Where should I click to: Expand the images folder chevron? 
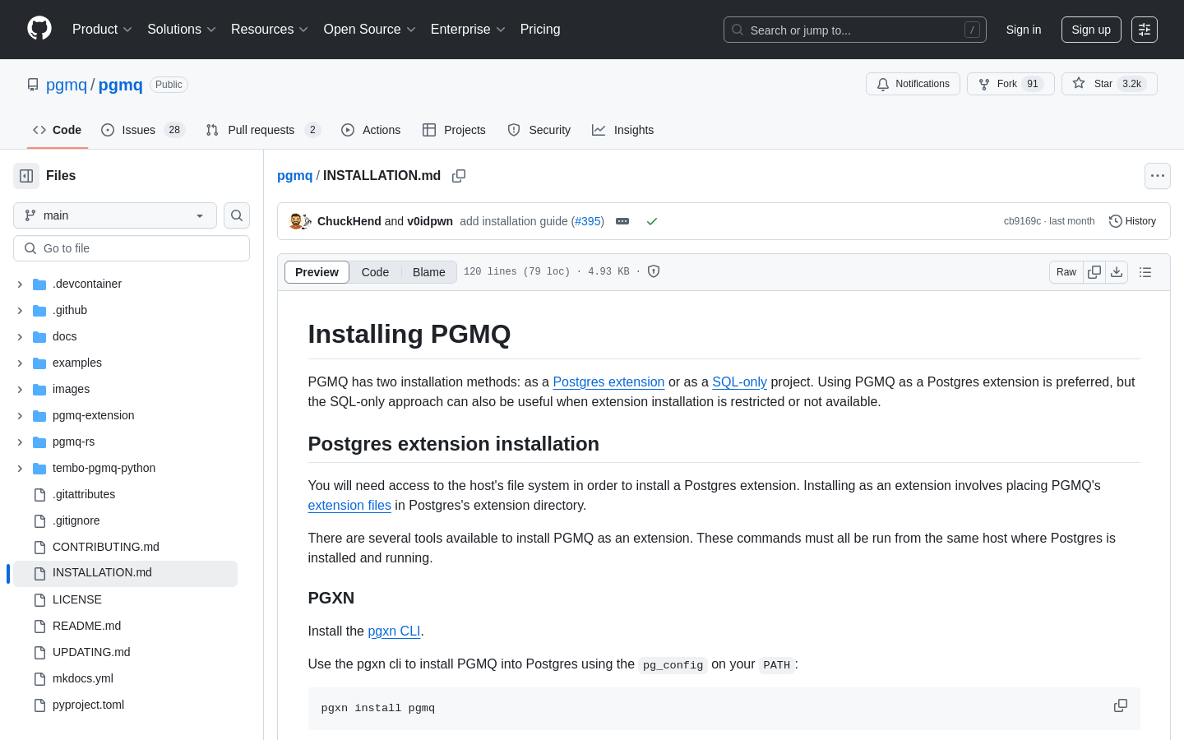pyautogui.click(x=20, y=389)
